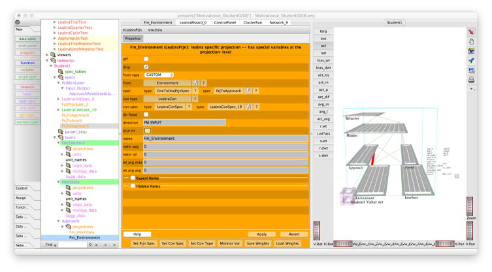
Task: Toggle the 'dir fixed' checkbox
Action: [x=146, y=114]
